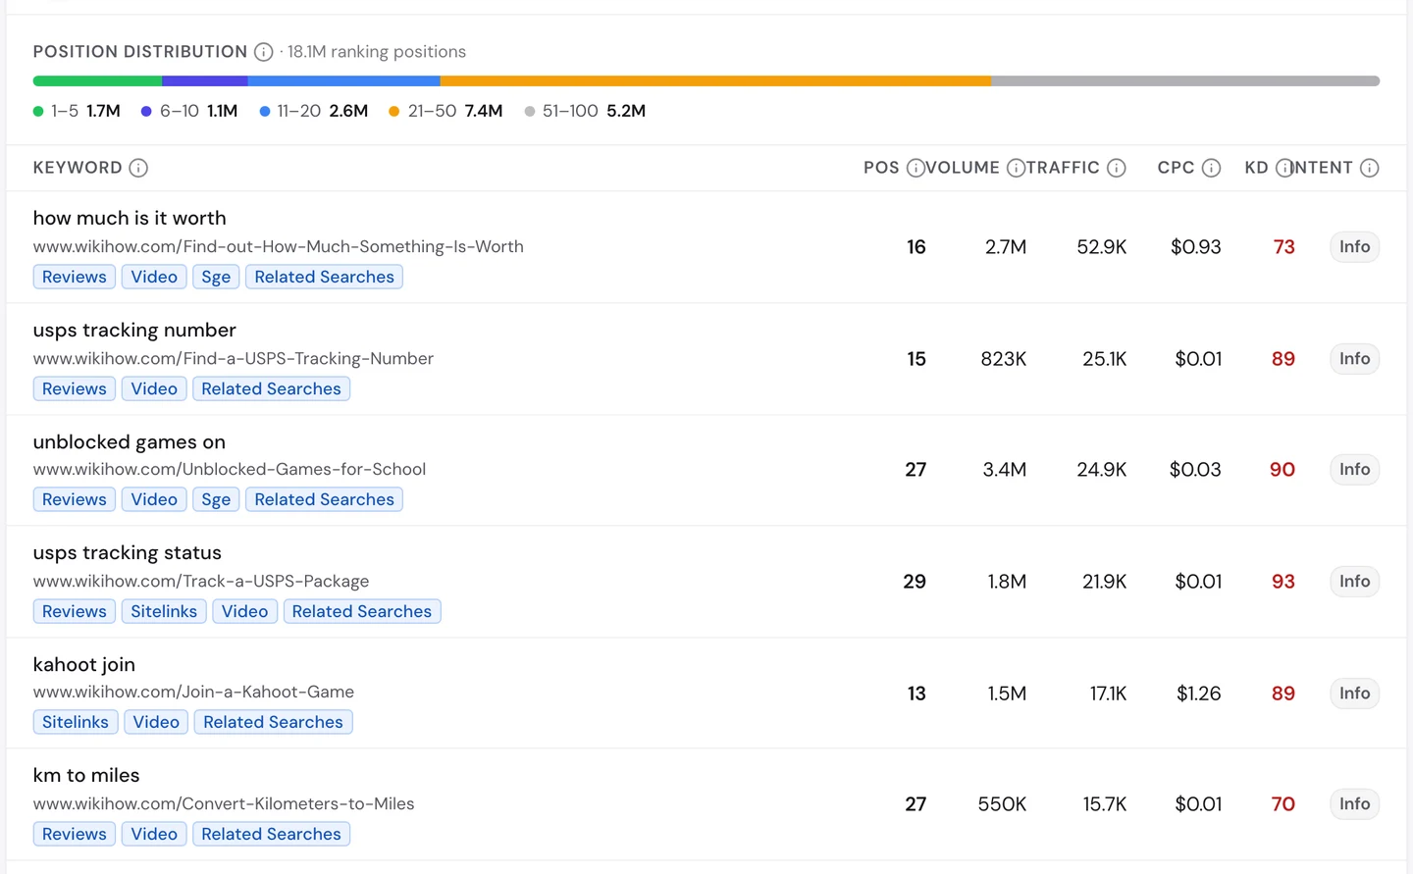Click the CPC column info icon
Image resolution: width=1413 pixels, height=874 pixels.
(1212, 168)
